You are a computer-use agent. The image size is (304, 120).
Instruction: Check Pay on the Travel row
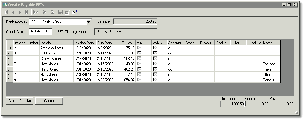[139, 69]
